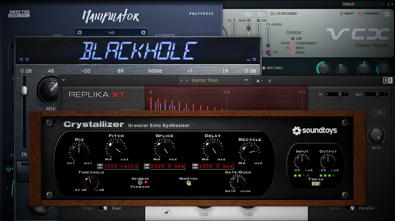Image resolution: width=395 pixels, height=221 pixels.
Task: Click the Native Instruments logo in Replika XT
Action: (x=387, y=80)
